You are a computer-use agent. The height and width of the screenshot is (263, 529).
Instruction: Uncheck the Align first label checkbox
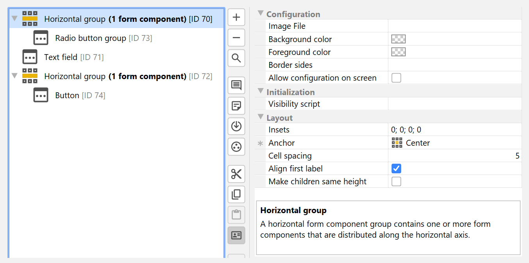tap(396, 169)
